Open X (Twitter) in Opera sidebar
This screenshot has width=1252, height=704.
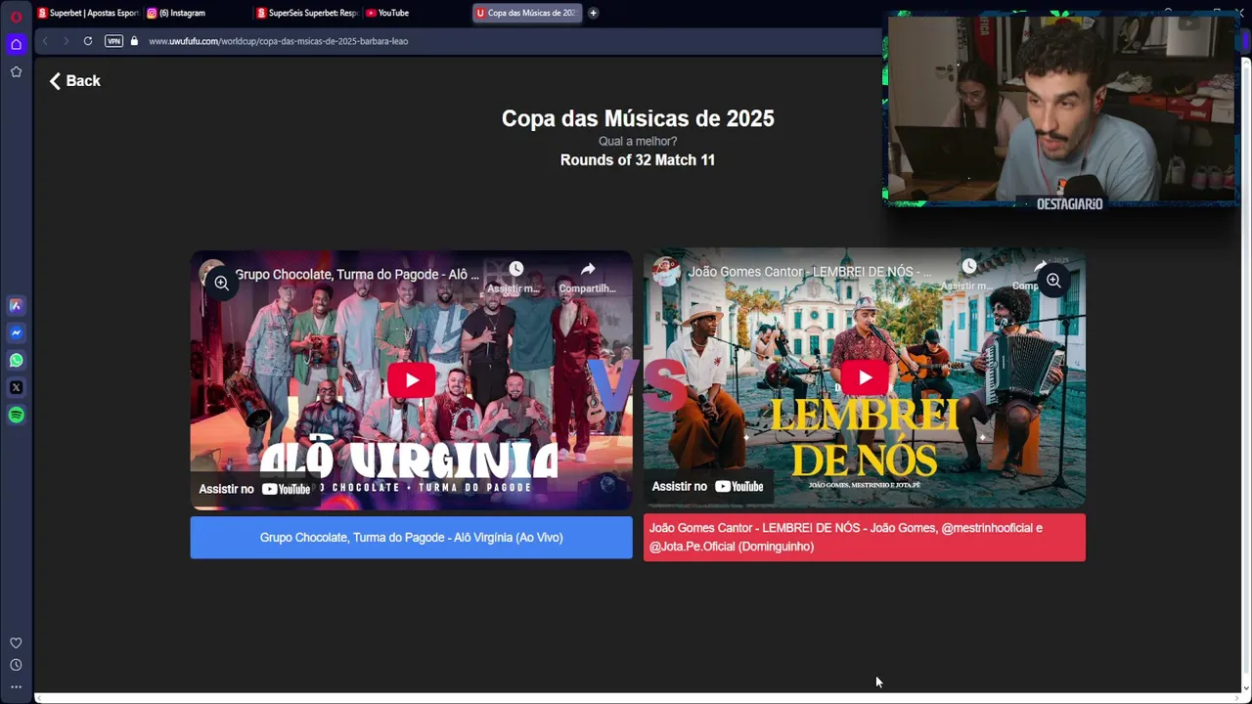[x=16, y=387]
